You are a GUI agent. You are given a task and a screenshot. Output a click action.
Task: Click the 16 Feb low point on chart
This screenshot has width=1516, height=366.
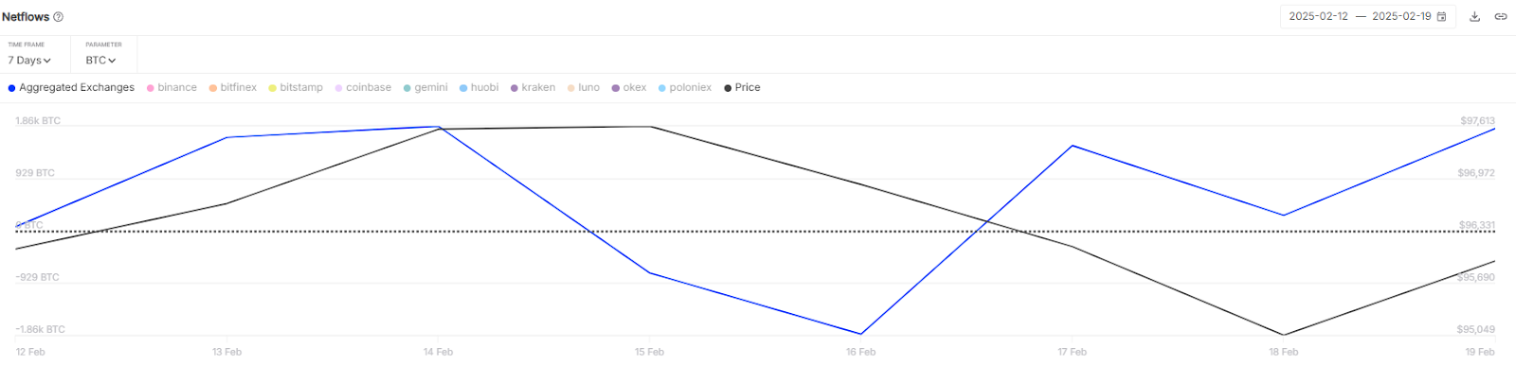point(860,334)
